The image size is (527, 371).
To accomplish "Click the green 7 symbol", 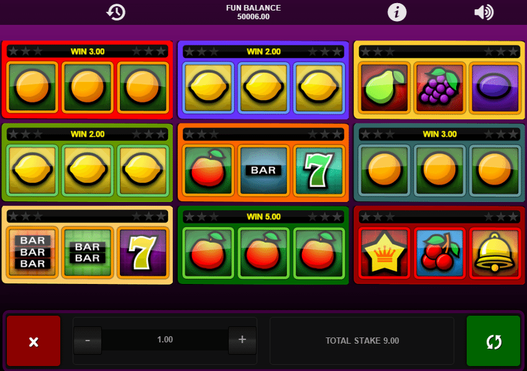I will coord(319,170).
